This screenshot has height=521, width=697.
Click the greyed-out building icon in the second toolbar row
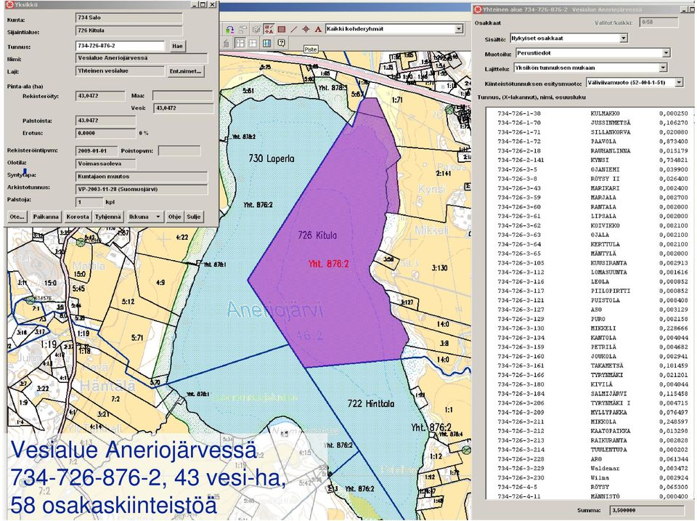(x=227, y=43)
